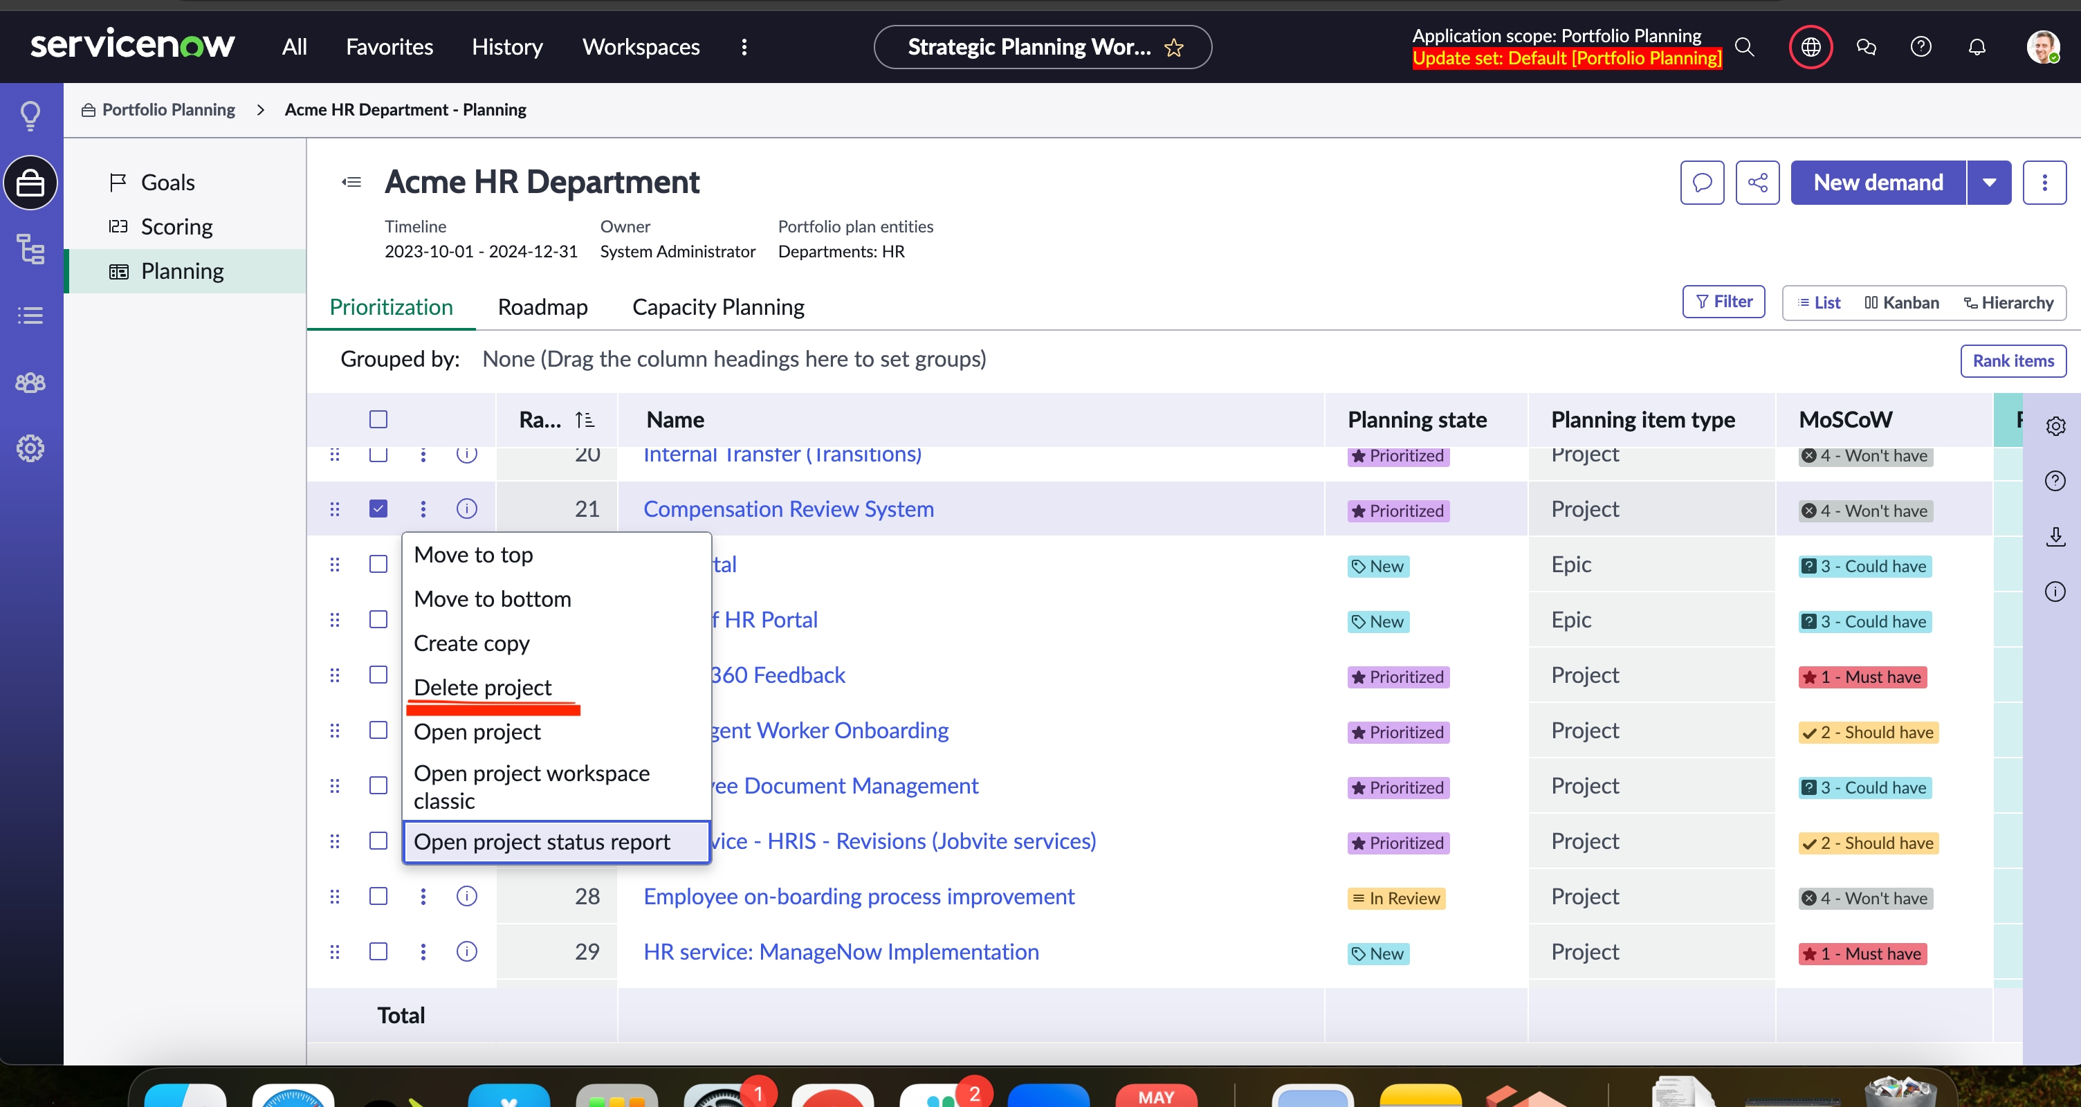This screenshot has height=1107, width=2081.
Task: Select Delete project from the context menu
Action: coord(482,688)
